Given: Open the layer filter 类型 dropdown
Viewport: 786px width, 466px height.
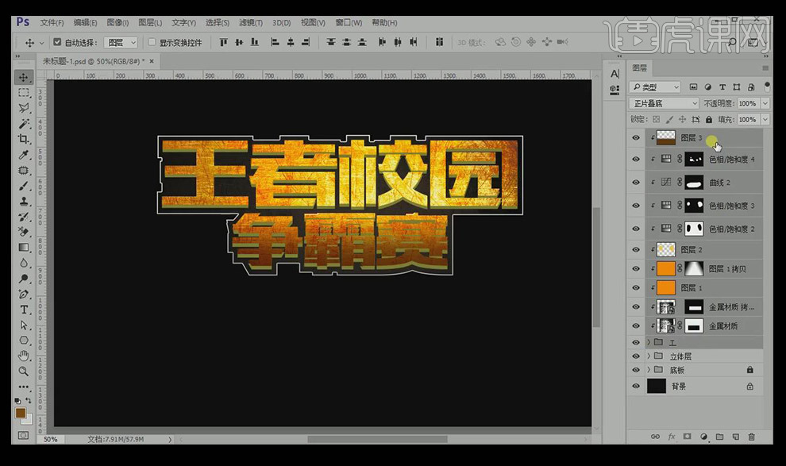Looking at the screenshot, I should (655, 87).
